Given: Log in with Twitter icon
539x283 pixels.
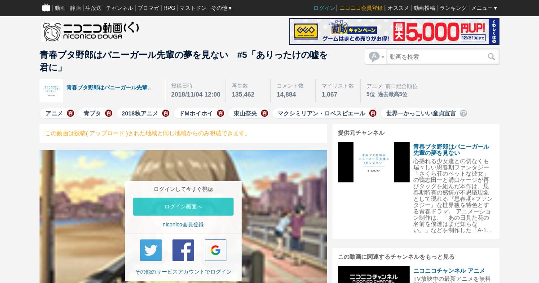Looking at the screenshot, I should pyautogui.click(x=151, y=250).
